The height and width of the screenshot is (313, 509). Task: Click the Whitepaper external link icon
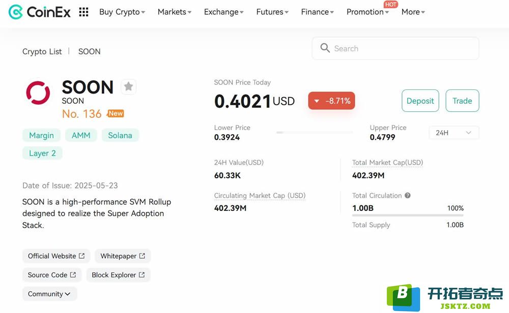pyautogui.click(x=142, y=256)
